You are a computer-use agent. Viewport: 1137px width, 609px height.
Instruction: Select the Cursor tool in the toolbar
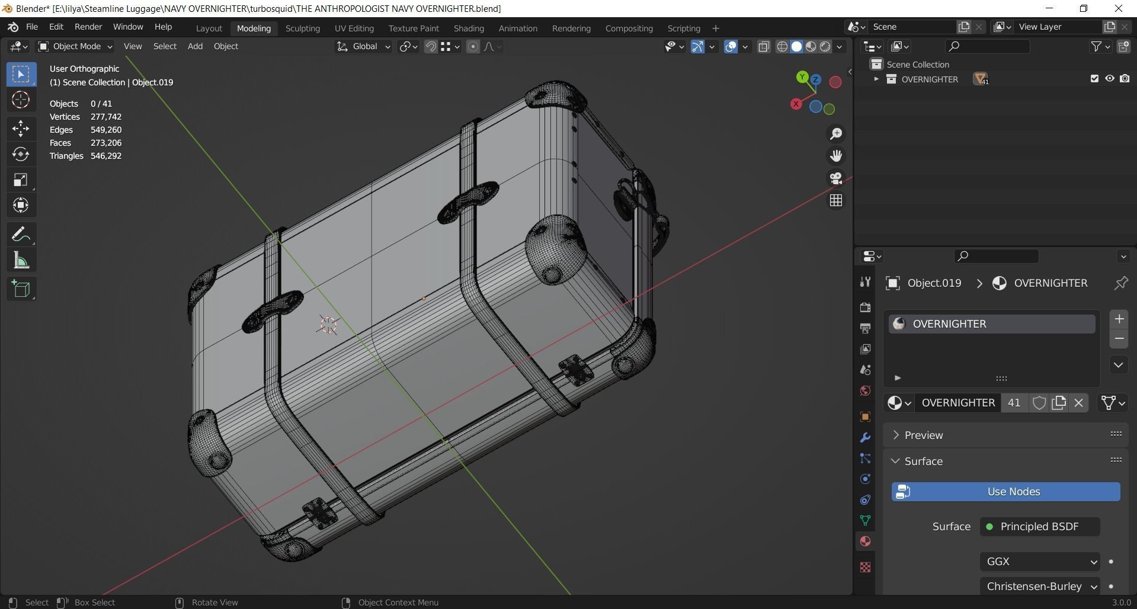(x=21, y=100)
